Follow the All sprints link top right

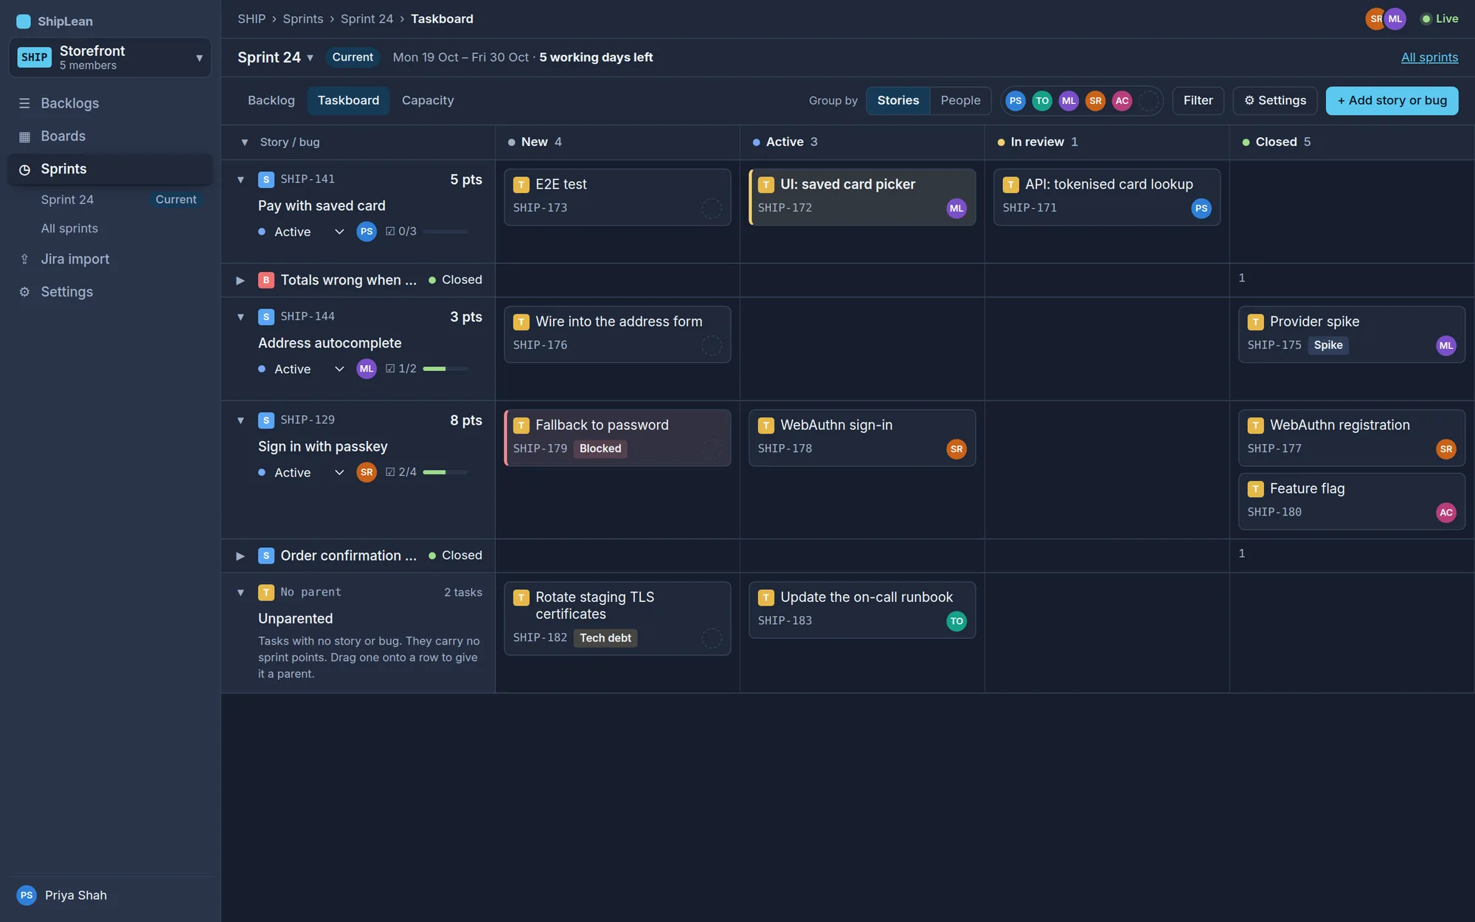[x=1429, y=58]
